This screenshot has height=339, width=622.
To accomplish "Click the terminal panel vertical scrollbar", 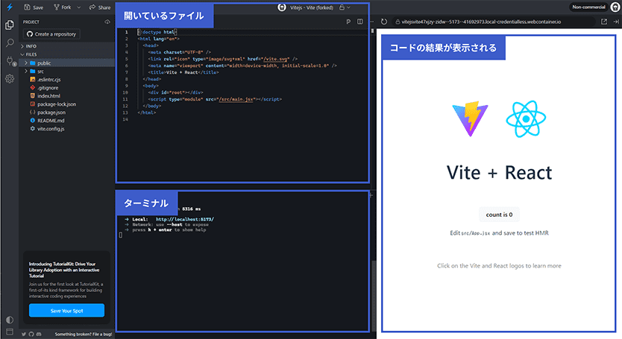I will [x=374, y=295].
